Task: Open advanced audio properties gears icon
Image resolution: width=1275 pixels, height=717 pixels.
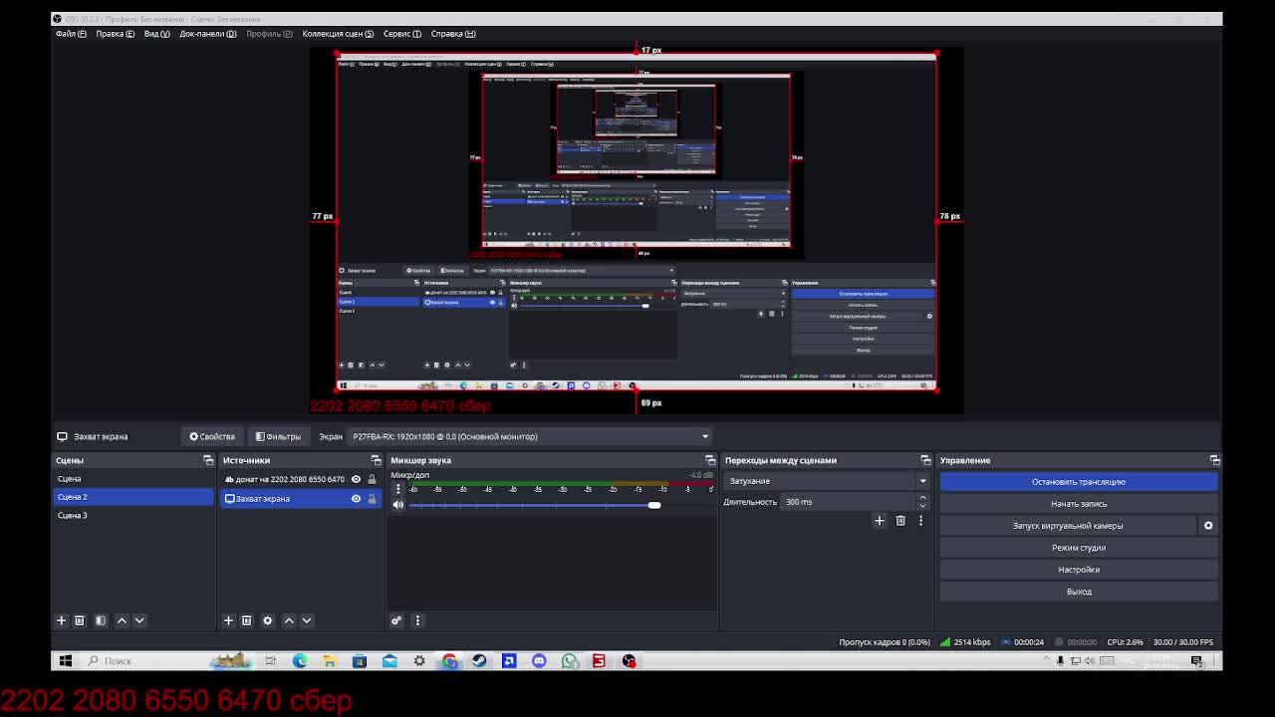Action: [x=396, y=620]
